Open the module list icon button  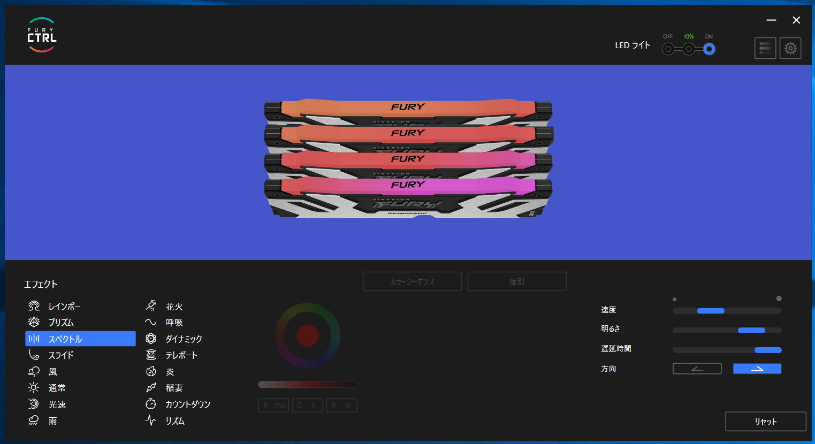tap(765, 48)
